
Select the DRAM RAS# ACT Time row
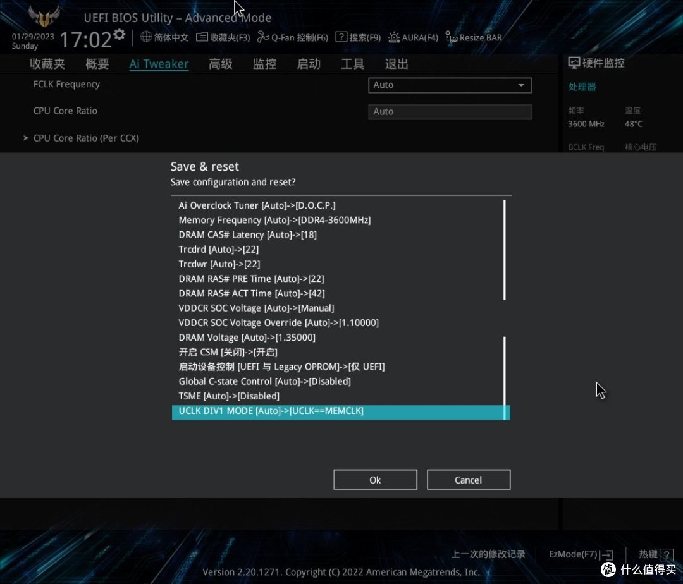click(x=341, y=294)
